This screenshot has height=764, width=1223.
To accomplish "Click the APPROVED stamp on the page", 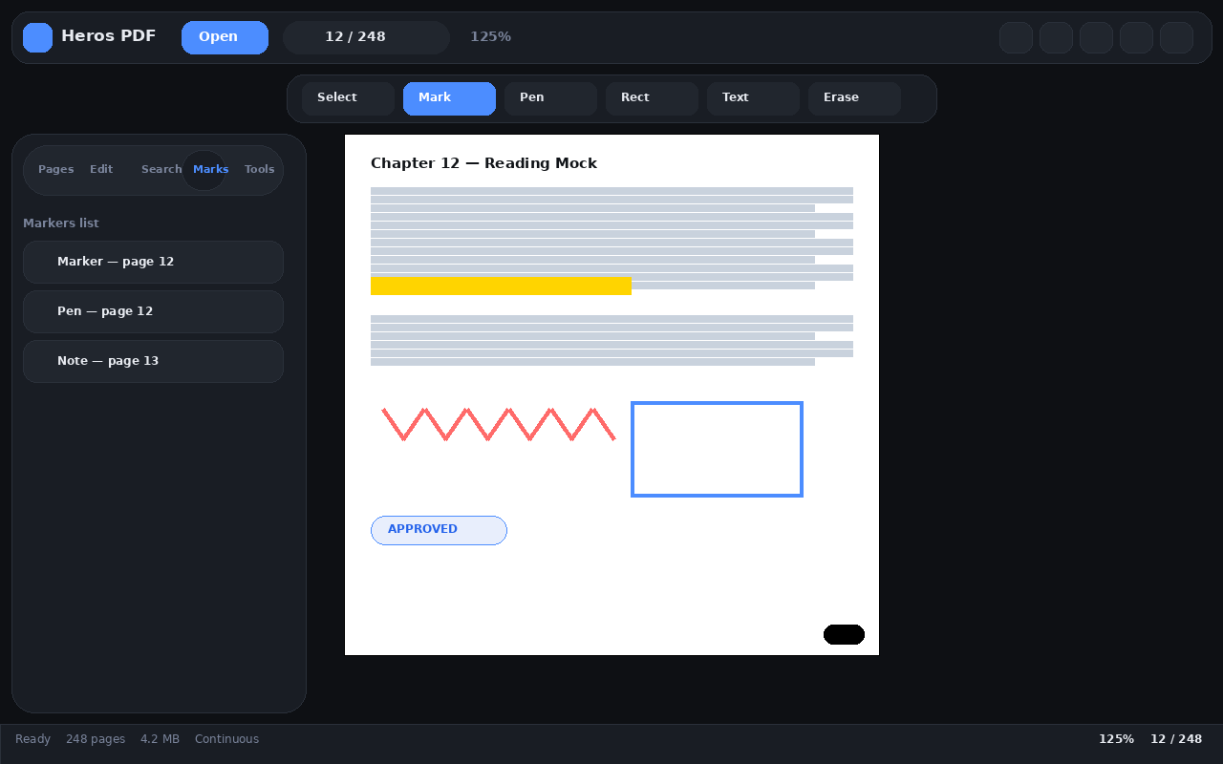I will point(439,530).
